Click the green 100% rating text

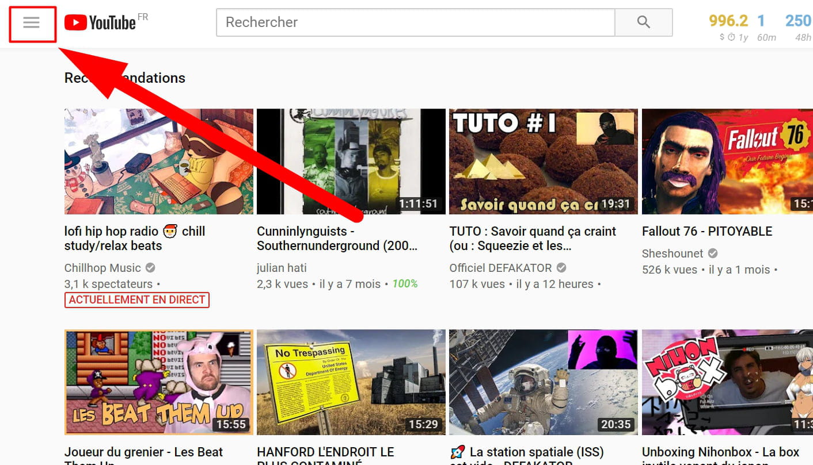click(x=405, y=284)
